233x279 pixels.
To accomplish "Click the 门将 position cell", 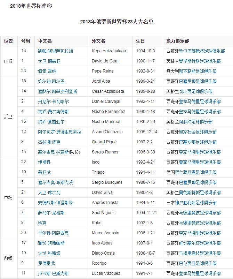I will click(8, 61).
